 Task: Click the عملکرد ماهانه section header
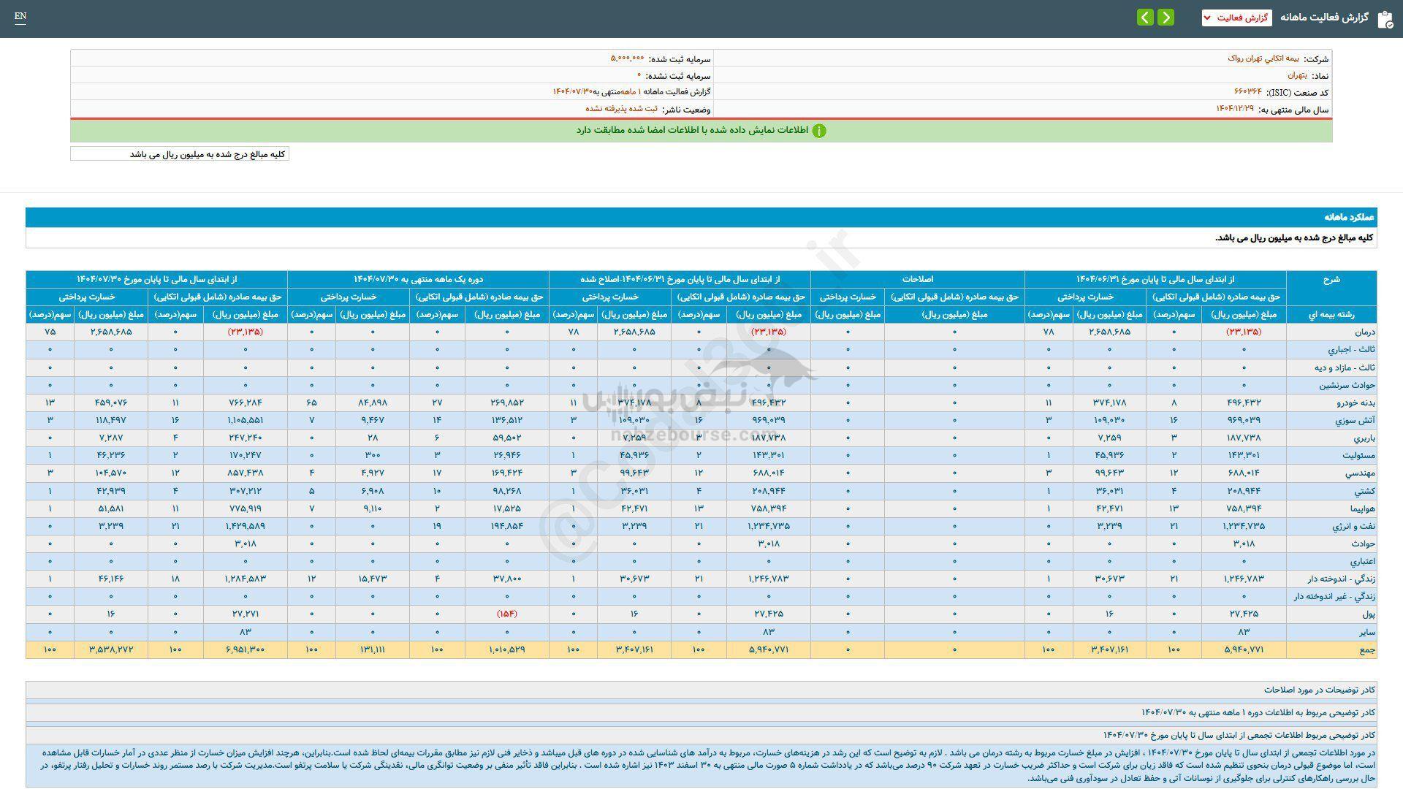tap(1349, 218)
